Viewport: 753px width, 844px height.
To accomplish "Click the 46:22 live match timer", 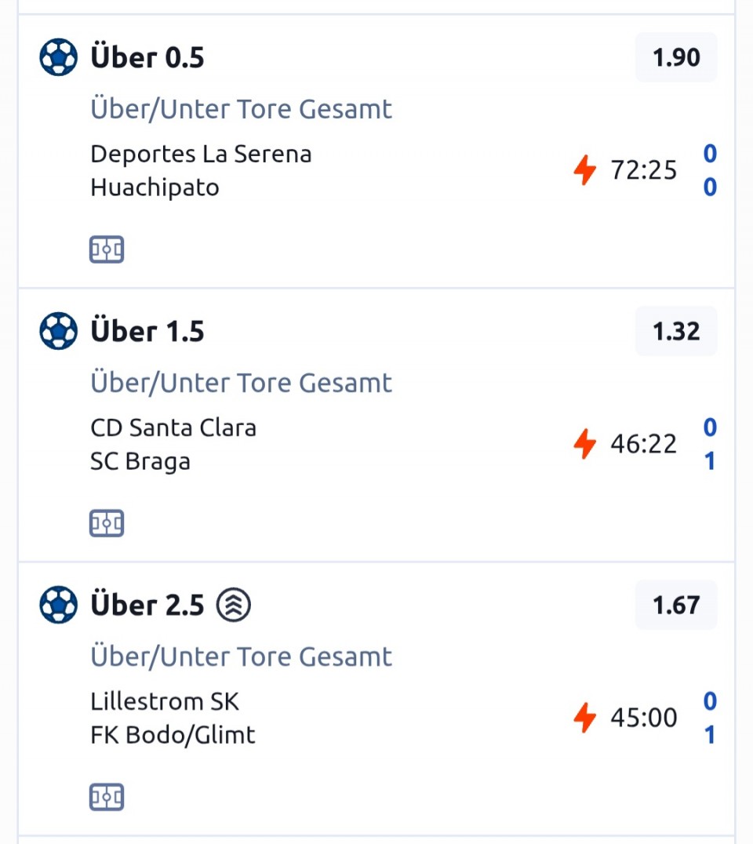I will [643, 444].
